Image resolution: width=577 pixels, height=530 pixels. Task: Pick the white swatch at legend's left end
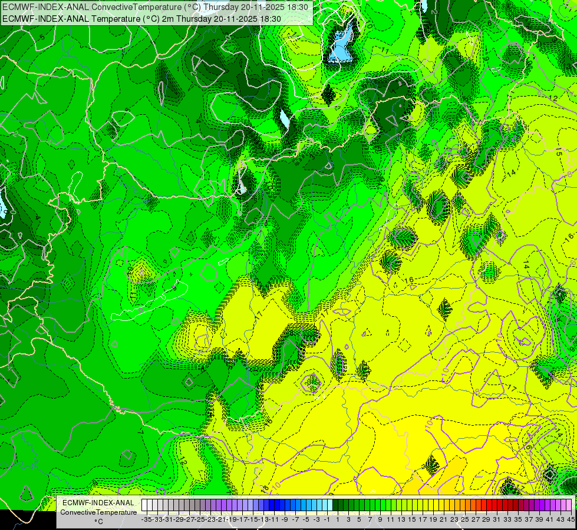[144, 505]
